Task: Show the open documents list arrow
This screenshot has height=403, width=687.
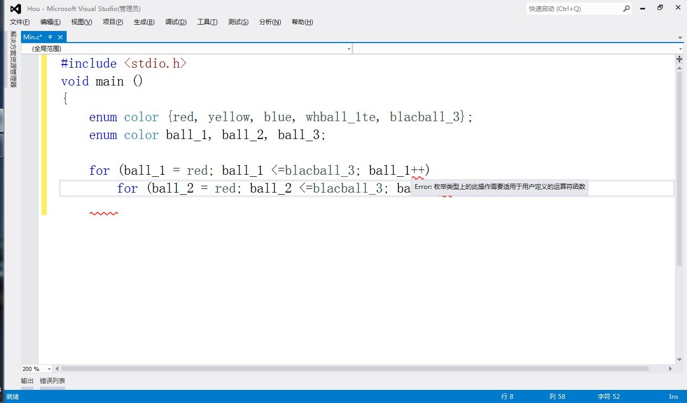Action: tap(680, 38)
